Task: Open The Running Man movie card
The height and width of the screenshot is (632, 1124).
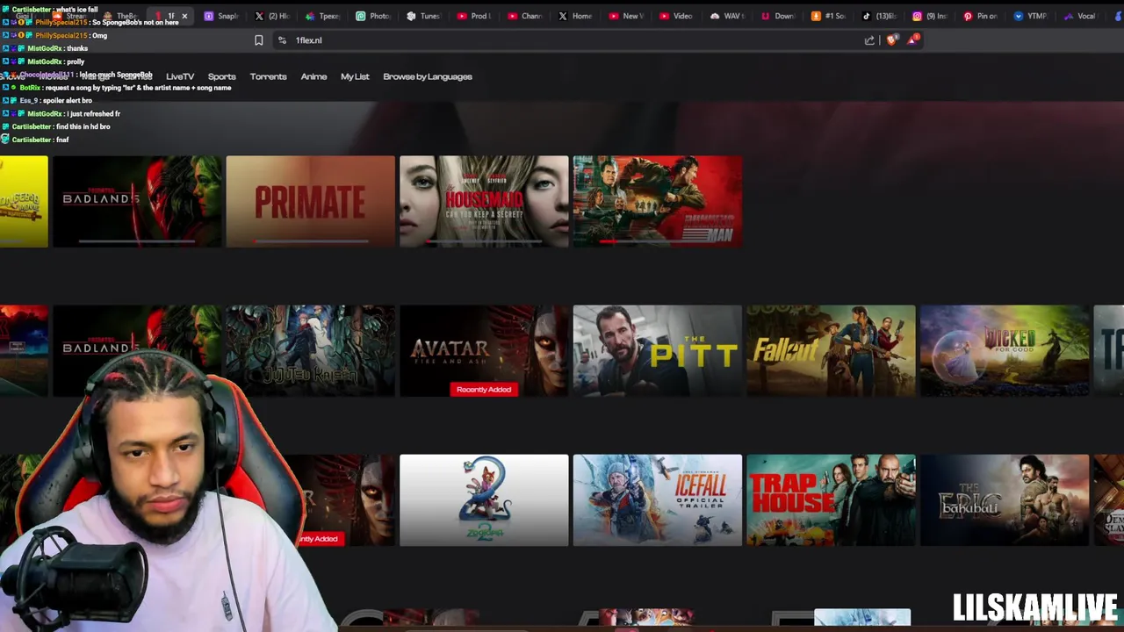Action: click(657, 201)
